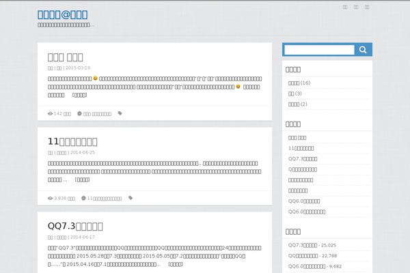The width and height of the screenshot is (410, 273).
Task: Click the tag icon in the 2014-06-25 post footer
Action: pyautogui.click(x=131, y=198)
